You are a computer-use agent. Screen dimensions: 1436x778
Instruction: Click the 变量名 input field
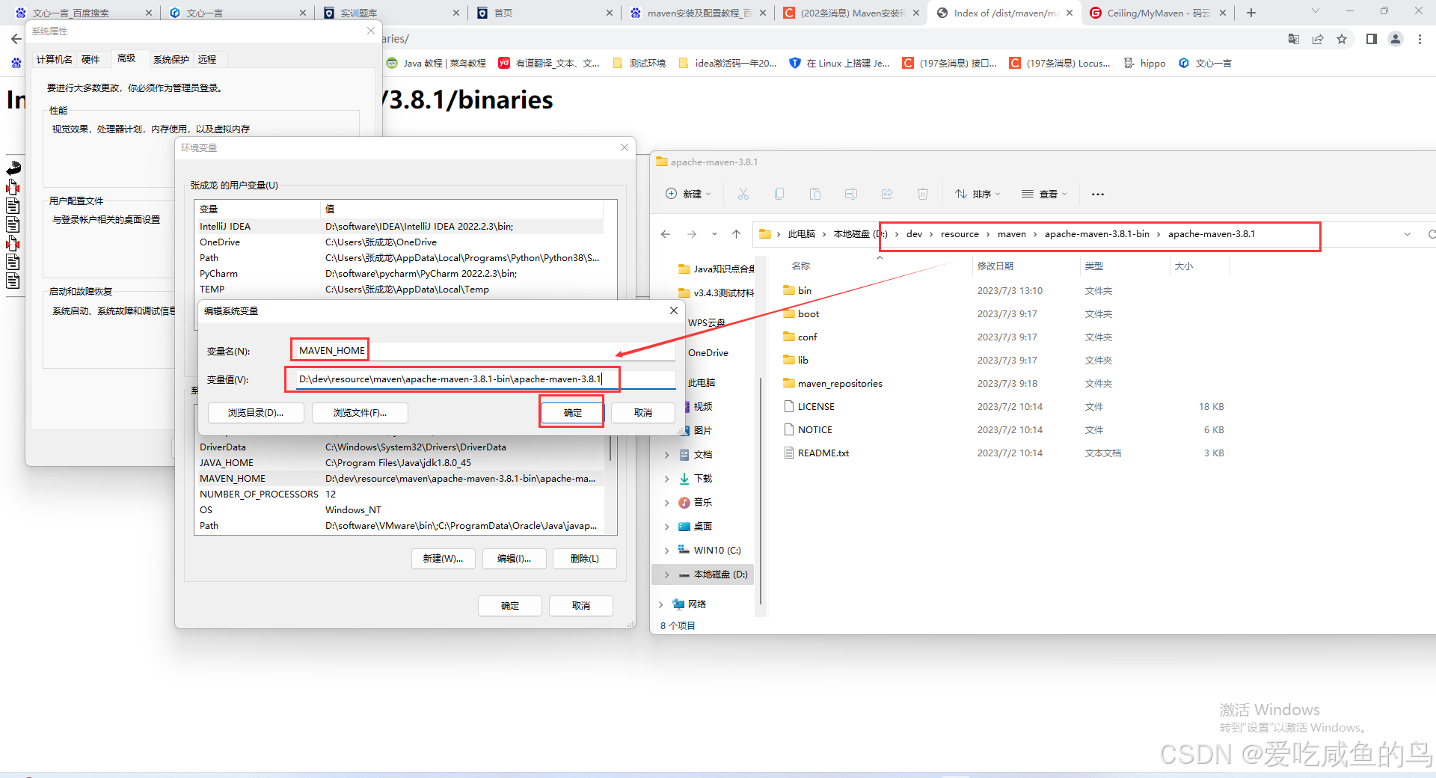tap(485, 350)
